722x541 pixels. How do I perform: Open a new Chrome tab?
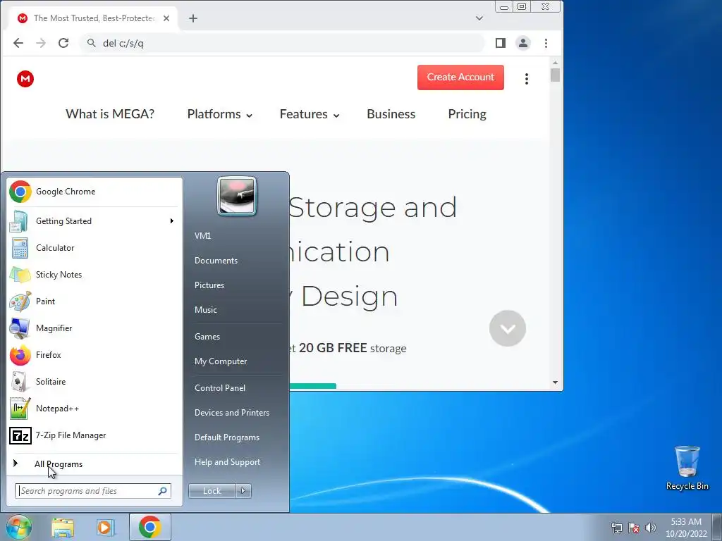point(193,18)
